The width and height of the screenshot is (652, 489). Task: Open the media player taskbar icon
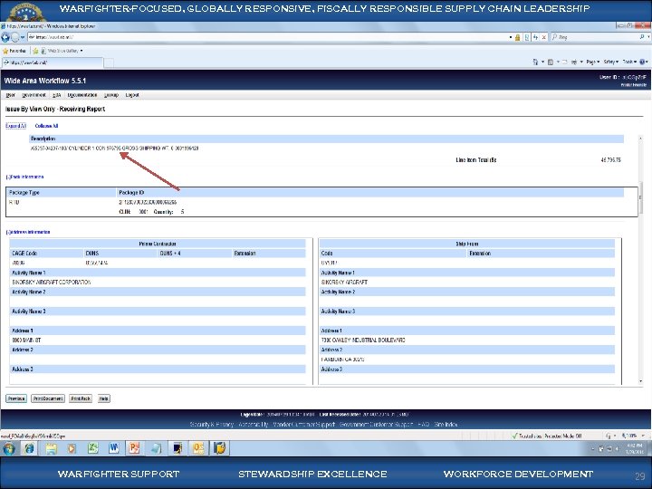[72, 448]
